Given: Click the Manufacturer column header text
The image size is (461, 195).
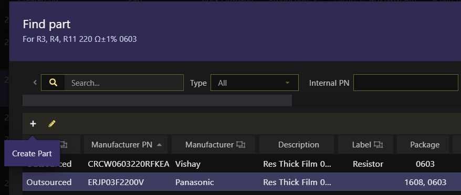Looking at the screenshot, I should coord(209,145).
